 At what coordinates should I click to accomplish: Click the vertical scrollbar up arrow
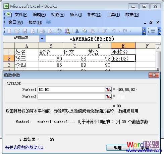pos(158,48)
